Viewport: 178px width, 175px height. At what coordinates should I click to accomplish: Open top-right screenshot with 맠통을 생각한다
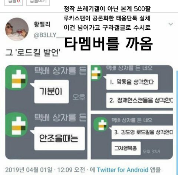point(132,88)
